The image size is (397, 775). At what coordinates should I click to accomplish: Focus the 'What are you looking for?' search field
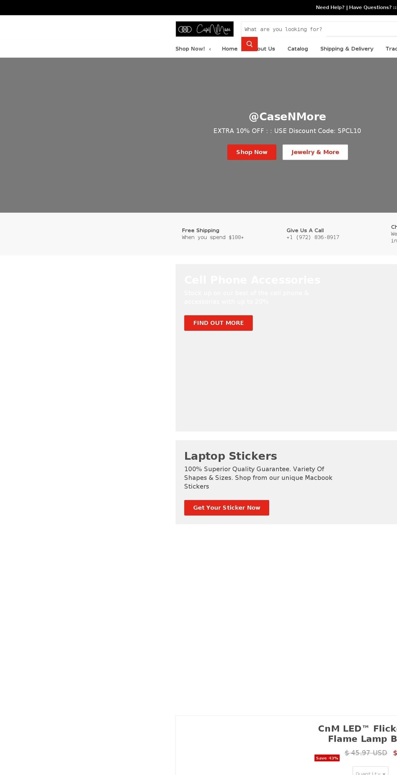tap(319, 29)
